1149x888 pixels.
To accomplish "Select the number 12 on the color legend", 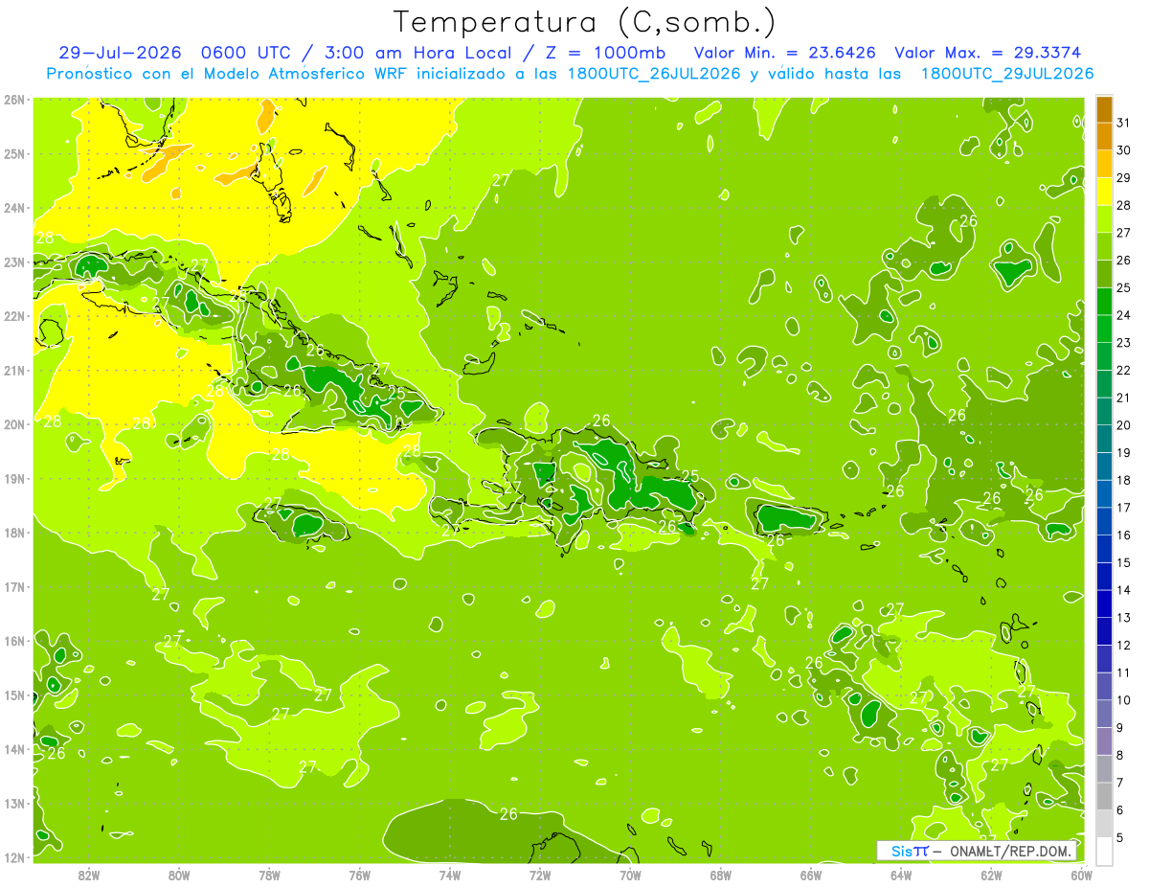I will tap(1123, 646).
